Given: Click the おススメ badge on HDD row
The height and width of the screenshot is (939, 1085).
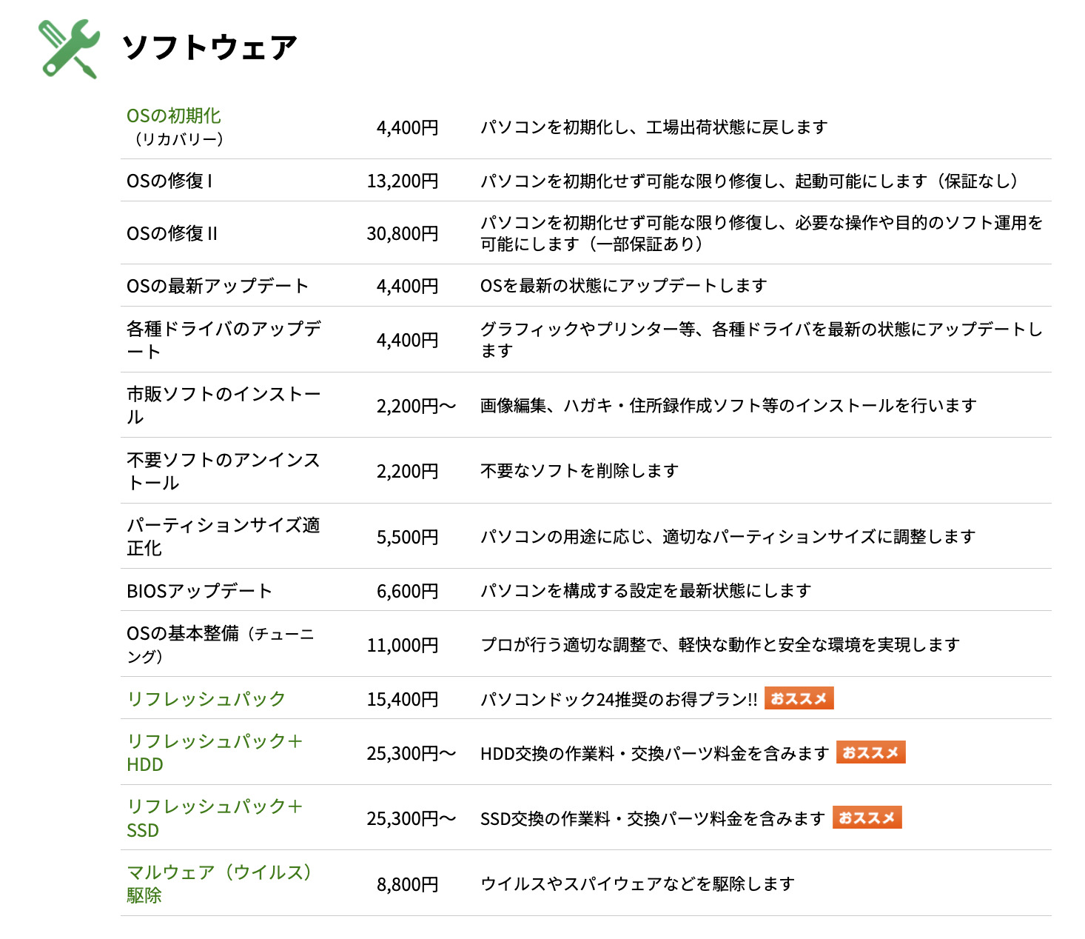Looking at the screenshot, I should pyautogui.click(x=870, y=752).
